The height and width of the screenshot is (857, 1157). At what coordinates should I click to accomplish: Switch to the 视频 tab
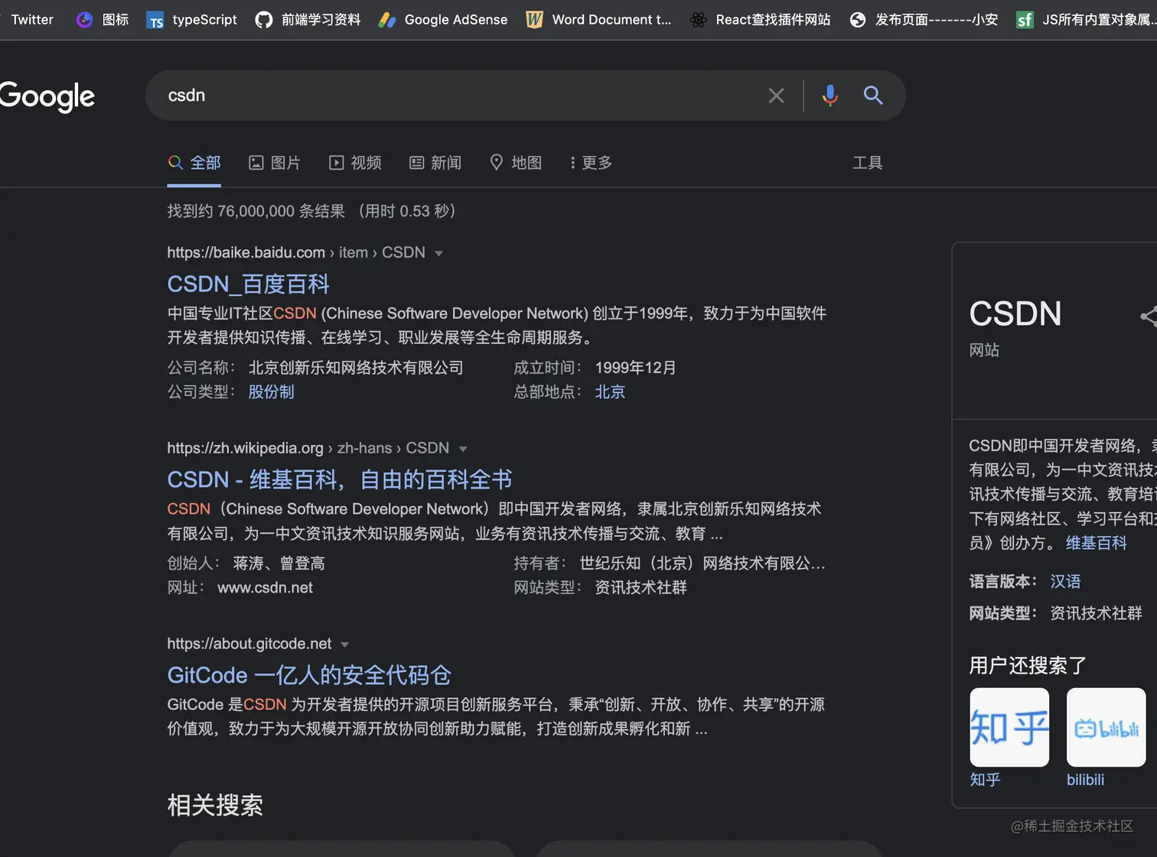355,163
